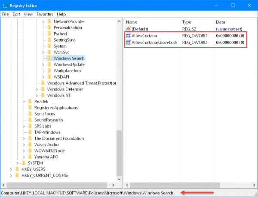Expand the Windows NT key
This screenshot has width=258, height=197.
[x=37, y=95]
